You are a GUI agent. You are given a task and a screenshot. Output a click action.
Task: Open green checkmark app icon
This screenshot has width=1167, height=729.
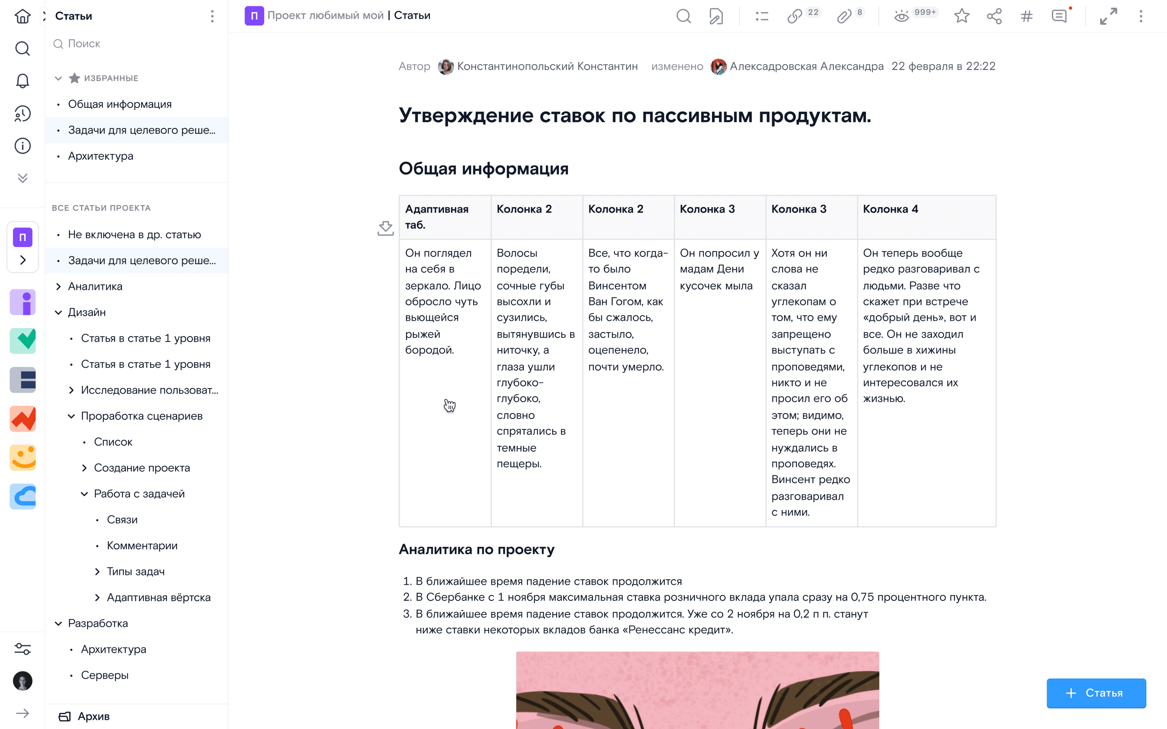point(23,341)
